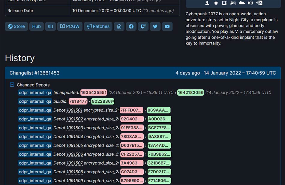285x185 pixels.
Task: Open Depot 1091501 link
Action: click(74, 110)
